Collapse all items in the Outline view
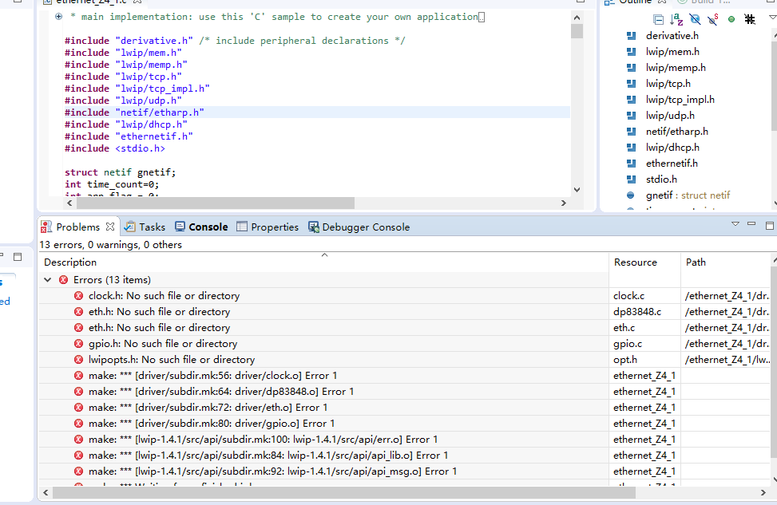 658,20
